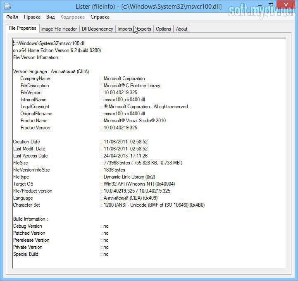Image resolution: width=298 pixels, height=281 pixels.
Task: Open the Справка menu
Action: click(100, 17)
